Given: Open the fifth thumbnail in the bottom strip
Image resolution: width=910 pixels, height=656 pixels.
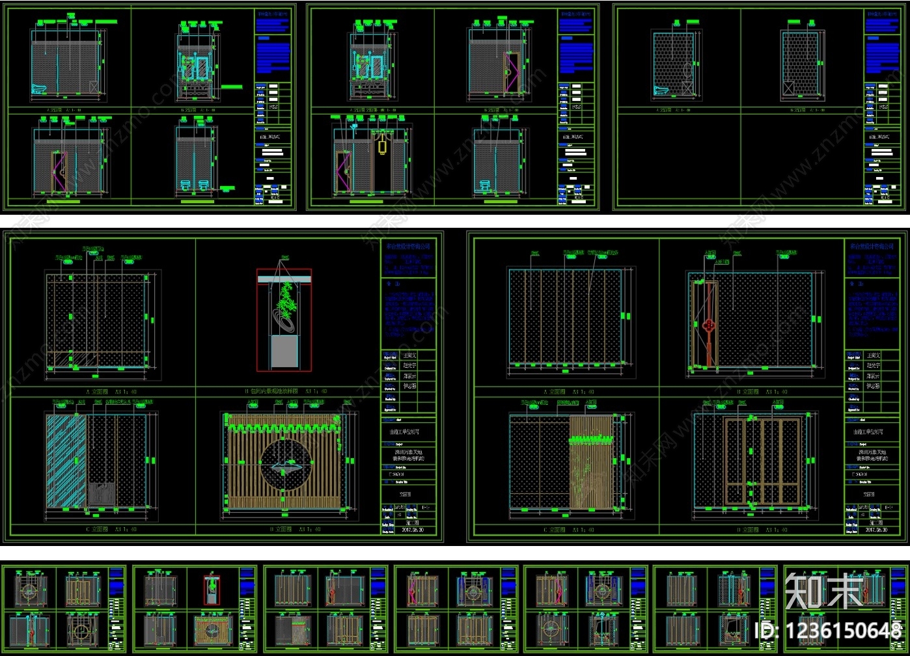Looking at the screenshot, I should pos(585,608).
